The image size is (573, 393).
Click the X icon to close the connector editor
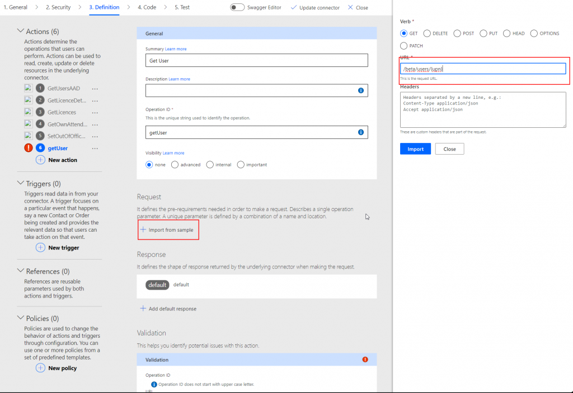pos(350,7)
